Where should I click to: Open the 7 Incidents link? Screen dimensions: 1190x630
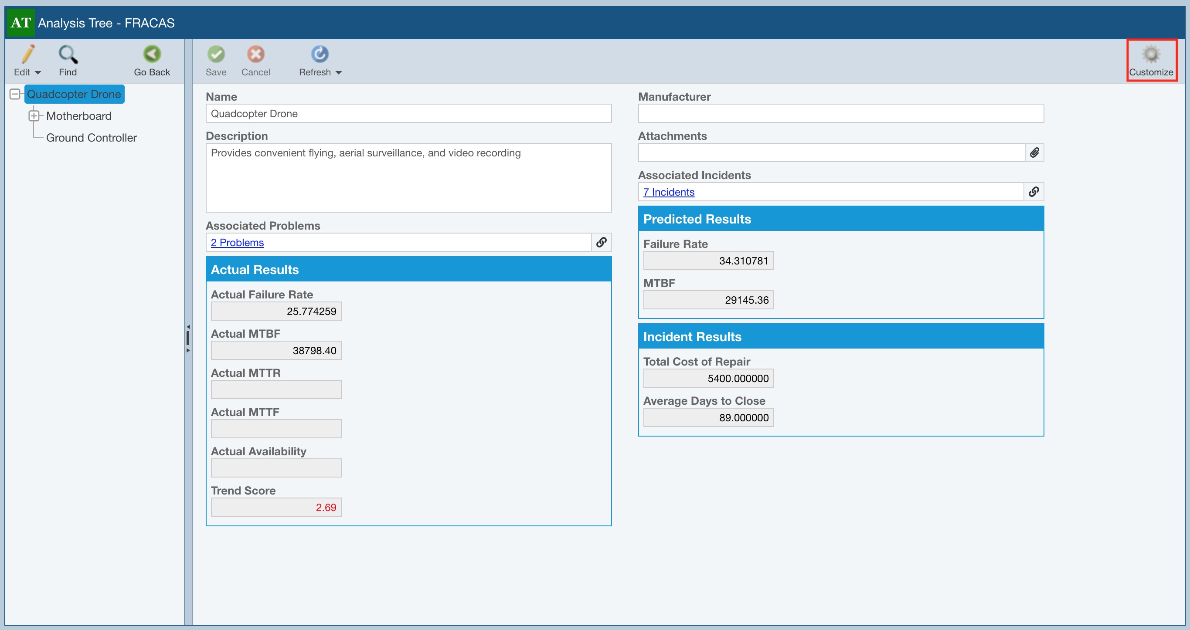pyautogui.click(x=669, y=192)
